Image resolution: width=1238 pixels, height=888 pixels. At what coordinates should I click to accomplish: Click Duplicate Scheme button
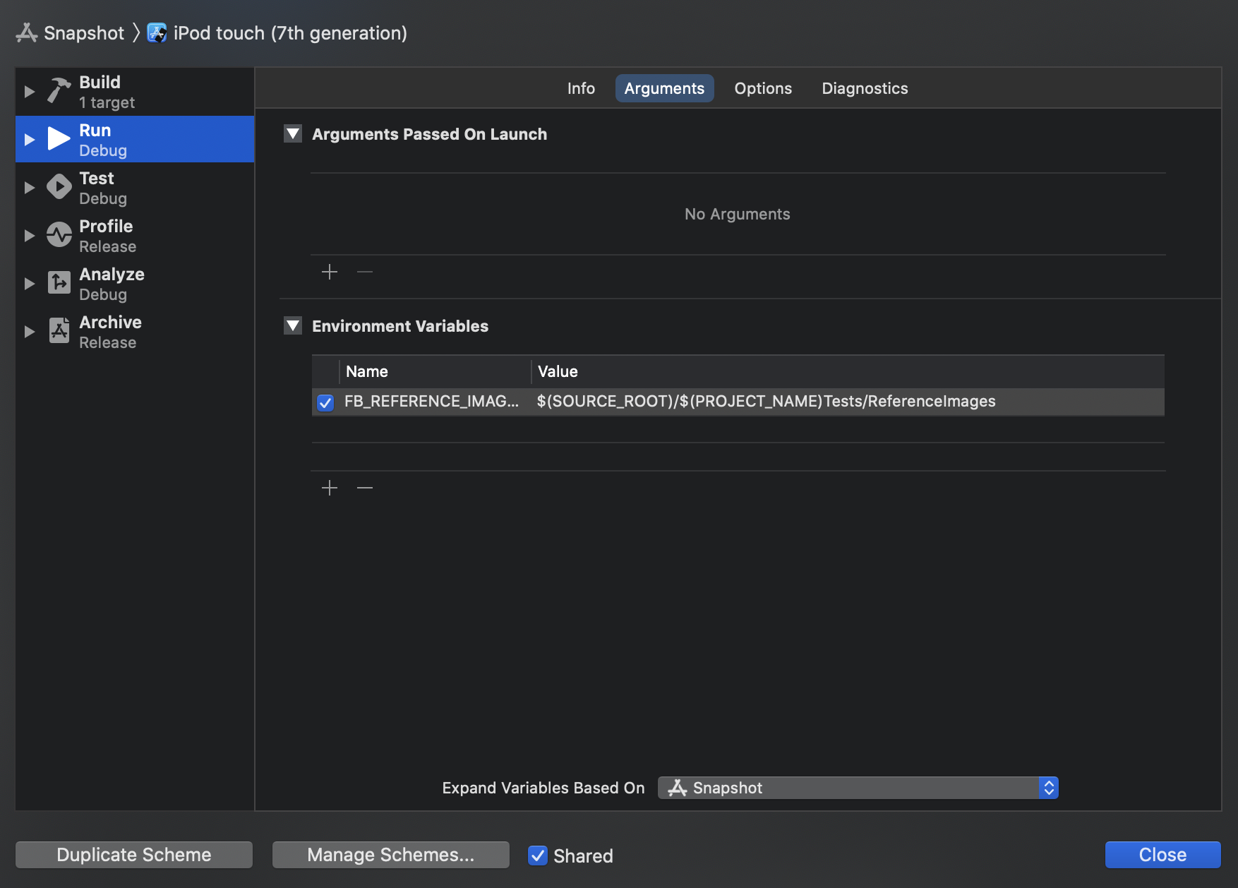pyautogui.click(x=134, y=855)
